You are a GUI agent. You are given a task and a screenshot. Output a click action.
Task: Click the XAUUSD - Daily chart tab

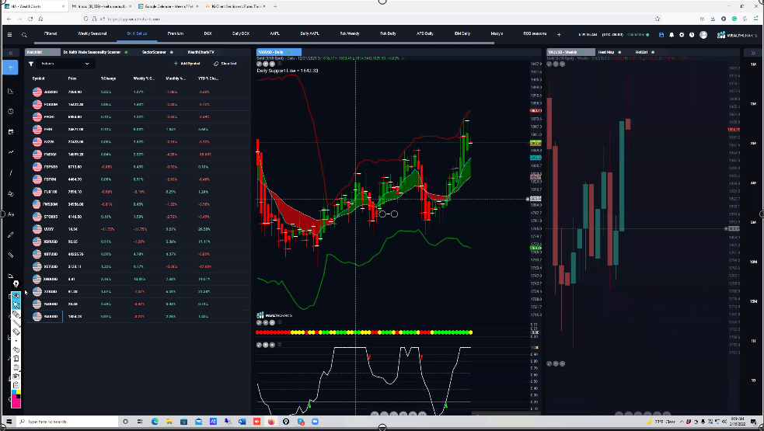[x=278, y=52]
